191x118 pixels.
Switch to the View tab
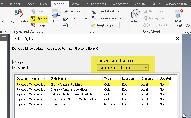pyautogui.click(x=75, y=4)
